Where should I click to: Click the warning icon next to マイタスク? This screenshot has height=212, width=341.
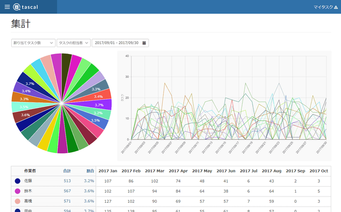(x=335, y=7)
